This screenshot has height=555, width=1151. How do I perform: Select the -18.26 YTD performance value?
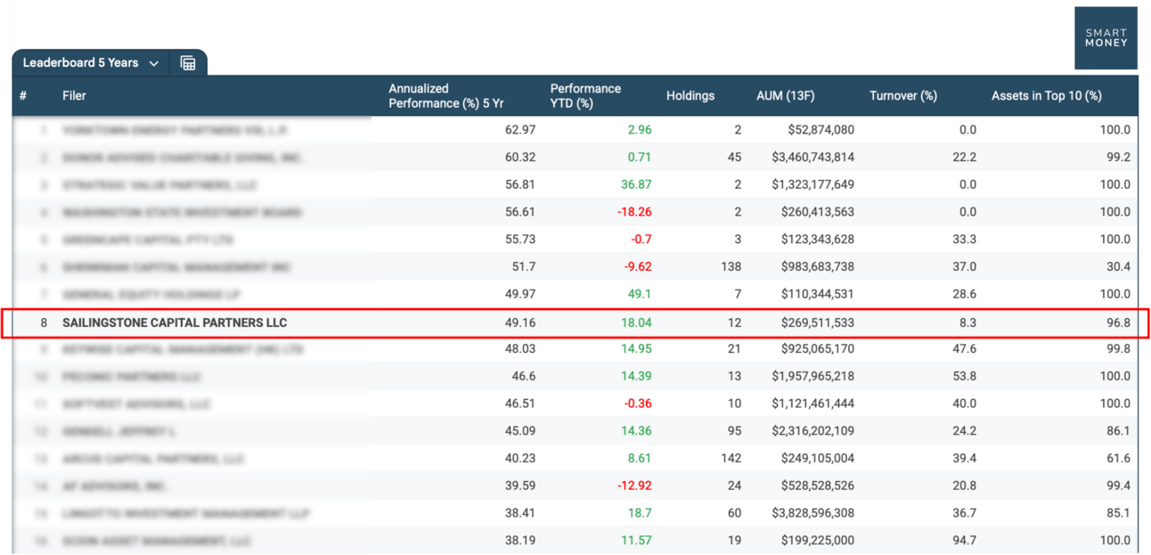(633, 213)
